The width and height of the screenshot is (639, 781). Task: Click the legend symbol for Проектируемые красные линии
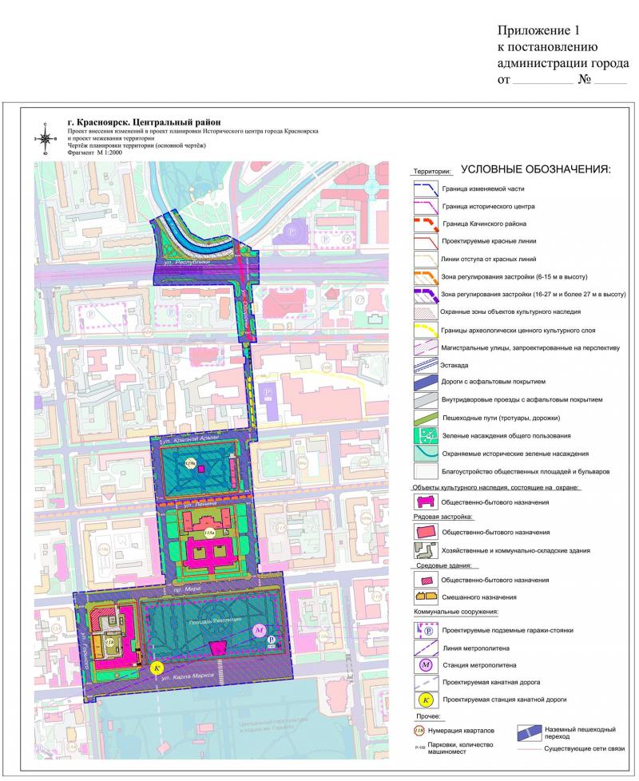pyautogui.click(x=427, y=241)
